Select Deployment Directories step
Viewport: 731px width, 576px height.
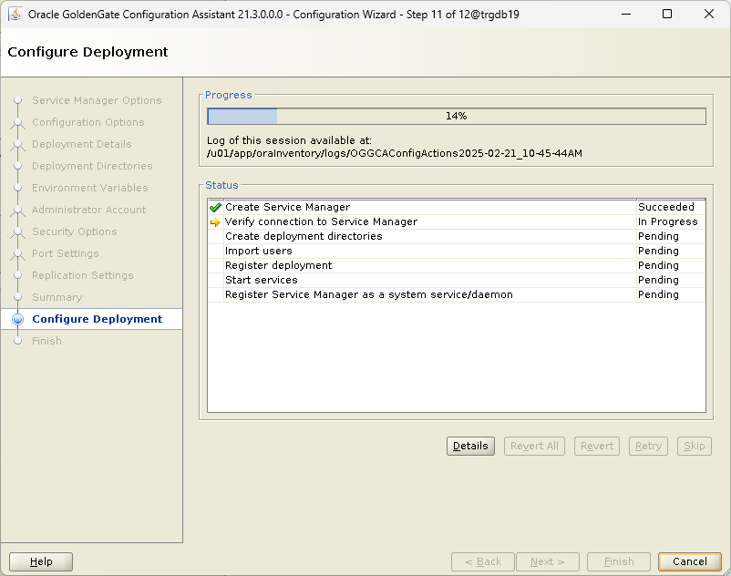pos(92,167)
